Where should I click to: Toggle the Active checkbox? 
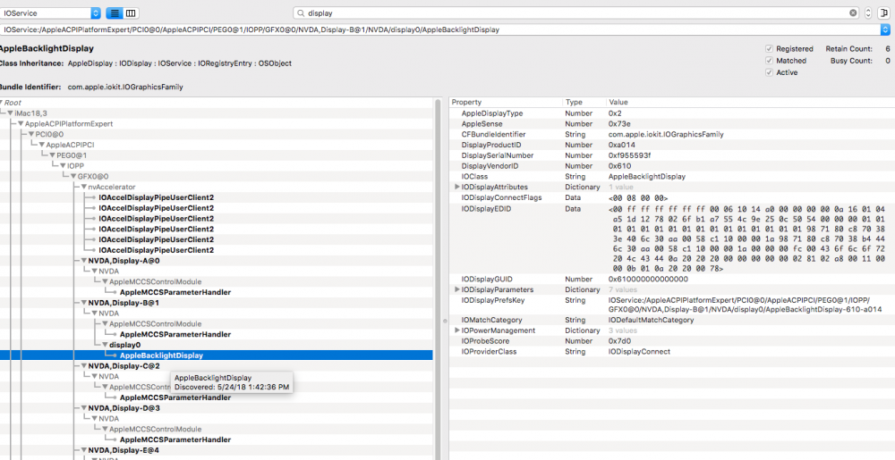click(769, 72)
